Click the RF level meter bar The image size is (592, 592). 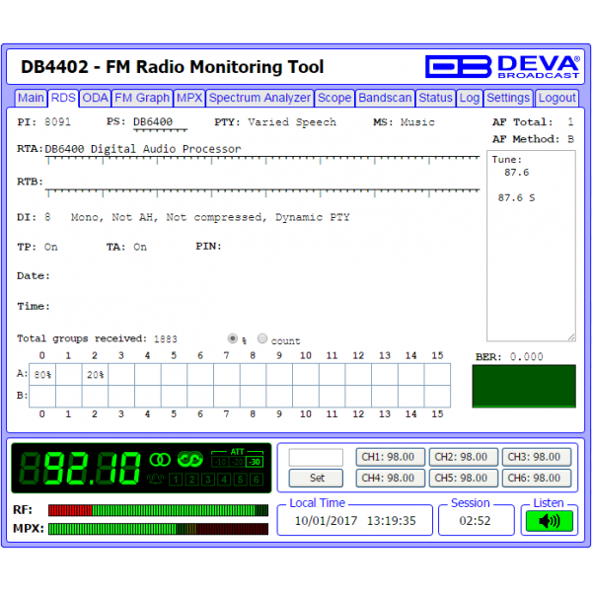(158, 510)
